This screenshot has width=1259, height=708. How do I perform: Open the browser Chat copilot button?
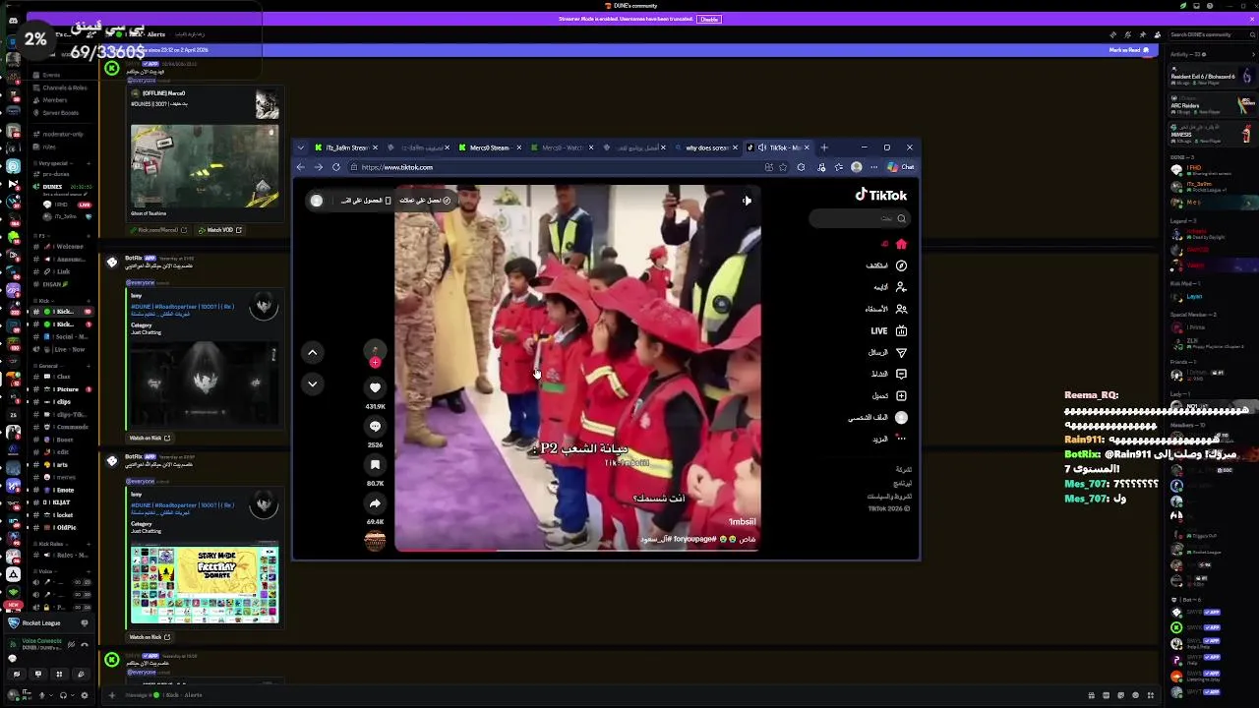coord(900,167)
